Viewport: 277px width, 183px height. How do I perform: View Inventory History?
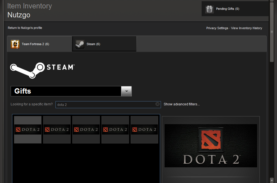[246, 28]
